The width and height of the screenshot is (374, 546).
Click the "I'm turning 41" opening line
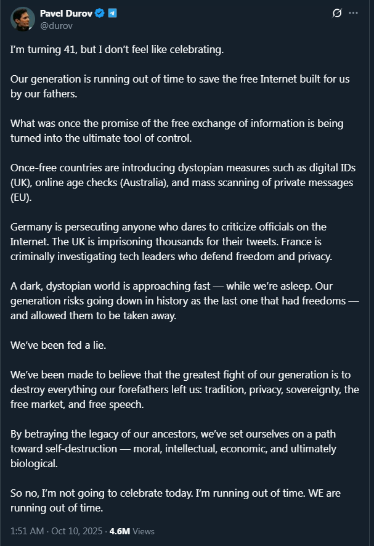coord(117,50)
